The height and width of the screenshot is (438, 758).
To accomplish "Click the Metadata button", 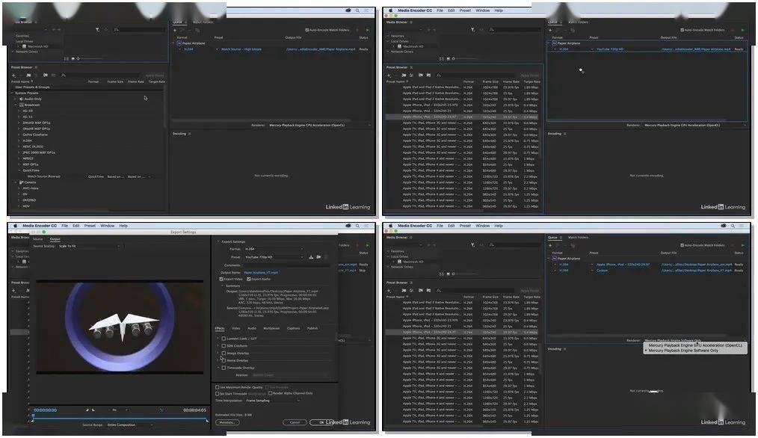I will point(227,422).
